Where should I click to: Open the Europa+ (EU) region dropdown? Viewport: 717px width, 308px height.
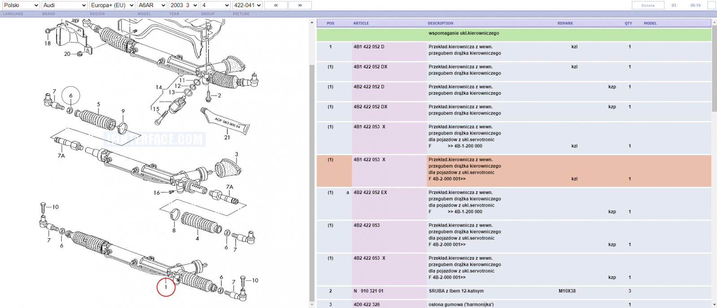[x=112, y=5]
